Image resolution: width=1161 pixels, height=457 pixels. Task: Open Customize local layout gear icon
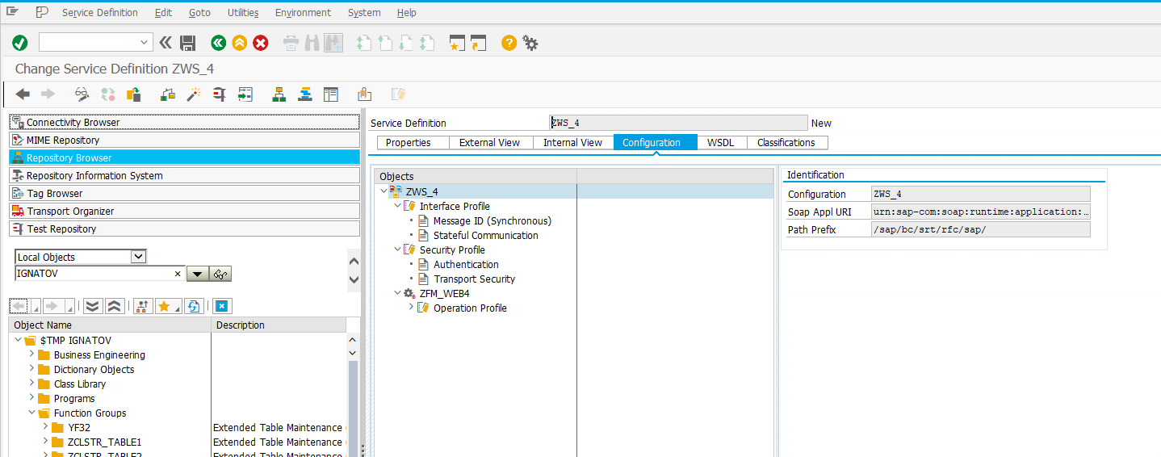click(x=530, y=43)
